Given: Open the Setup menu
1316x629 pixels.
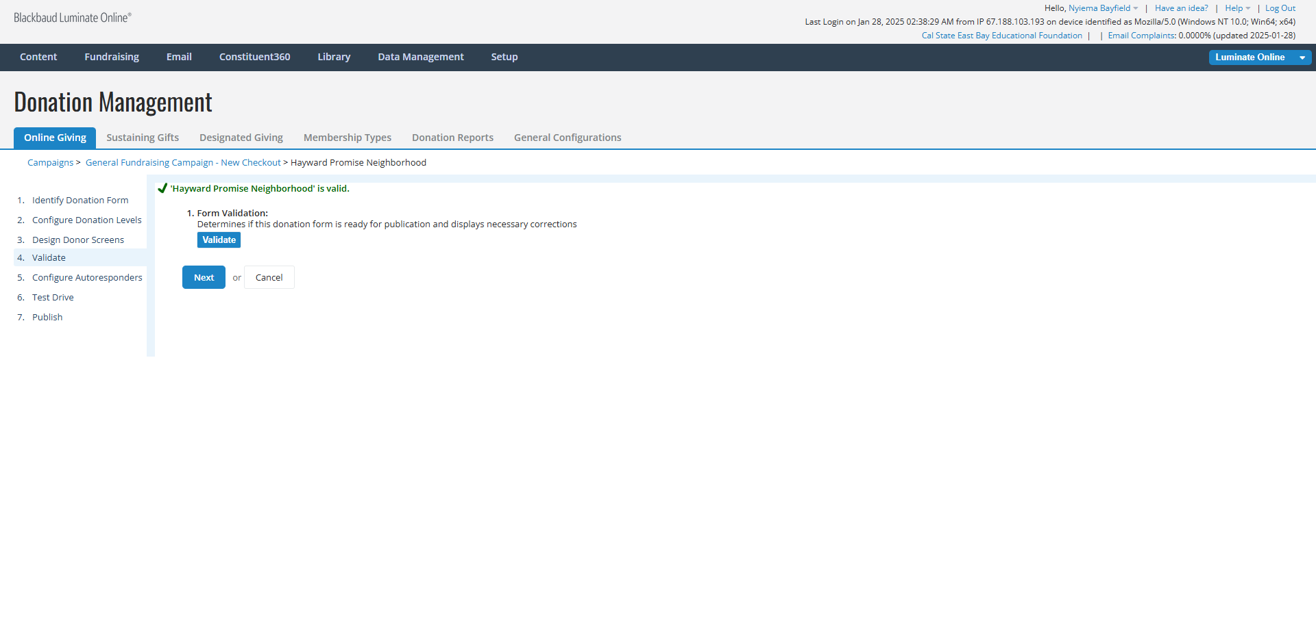Looking at the screenshot, I should click(504, 57).
